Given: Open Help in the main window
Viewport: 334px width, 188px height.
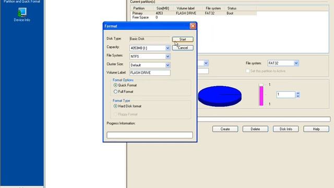Looking at the screenshot, I should (x=316, y=129).
